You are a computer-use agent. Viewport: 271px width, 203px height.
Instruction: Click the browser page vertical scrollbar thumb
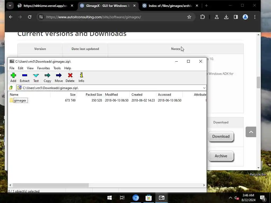coord(258,82)
